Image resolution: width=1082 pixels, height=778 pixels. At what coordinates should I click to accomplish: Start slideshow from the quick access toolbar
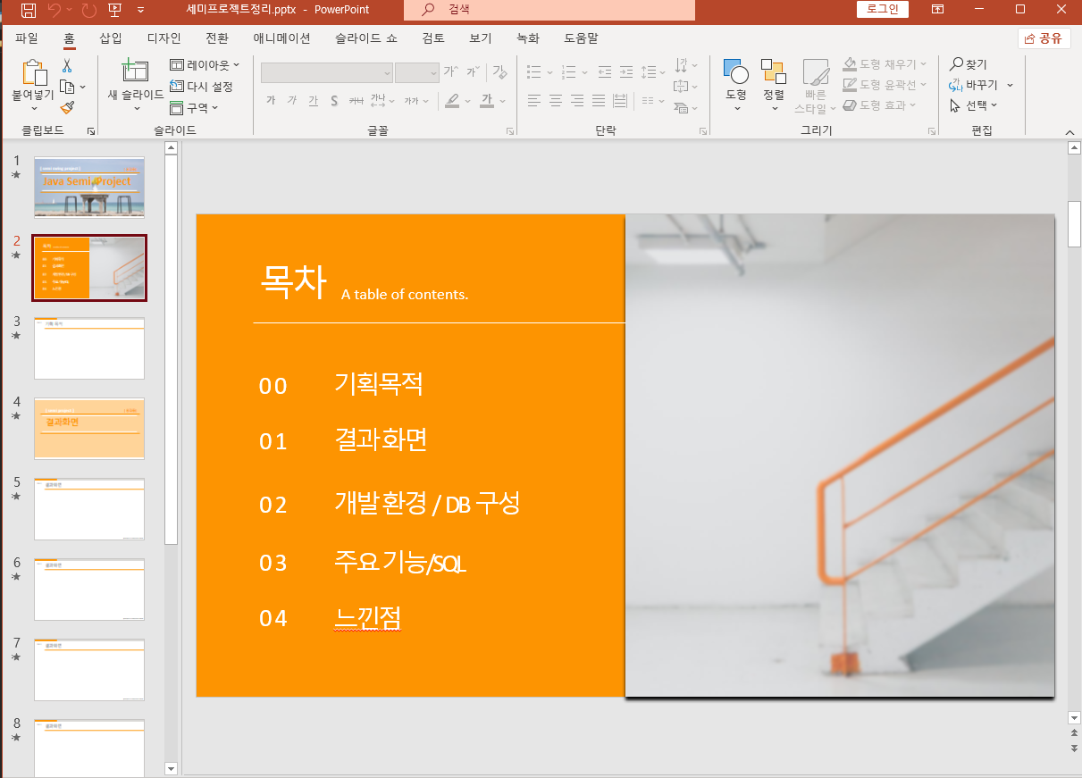pos(115,10)
